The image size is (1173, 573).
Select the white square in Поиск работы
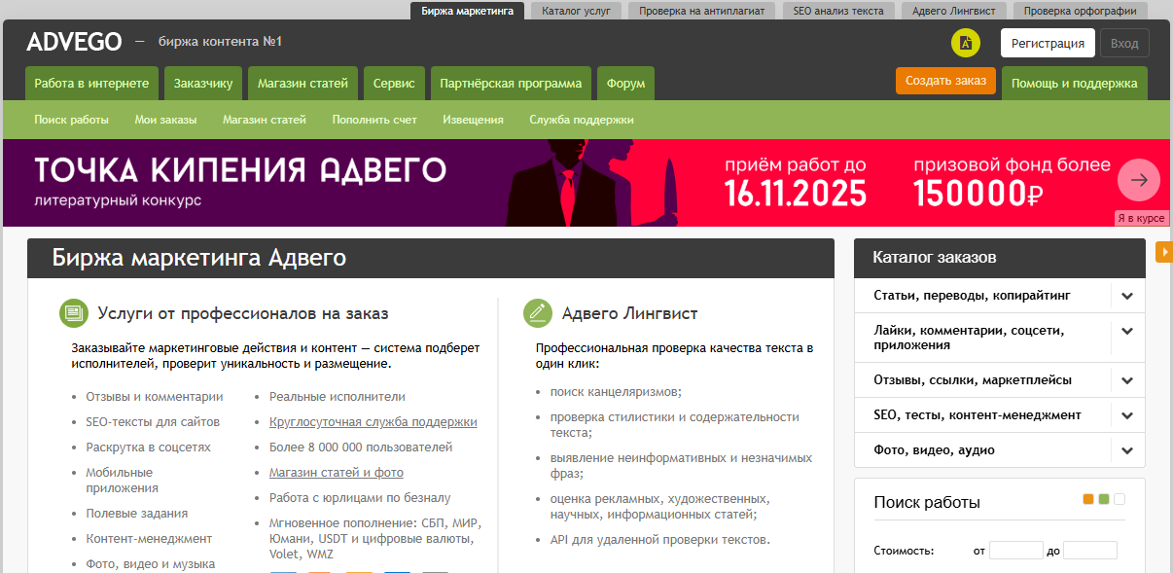tap(1119, 499)
